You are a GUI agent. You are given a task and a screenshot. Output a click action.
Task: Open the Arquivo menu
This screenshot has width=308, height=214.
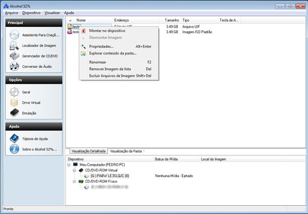click(x=11, y=13)
